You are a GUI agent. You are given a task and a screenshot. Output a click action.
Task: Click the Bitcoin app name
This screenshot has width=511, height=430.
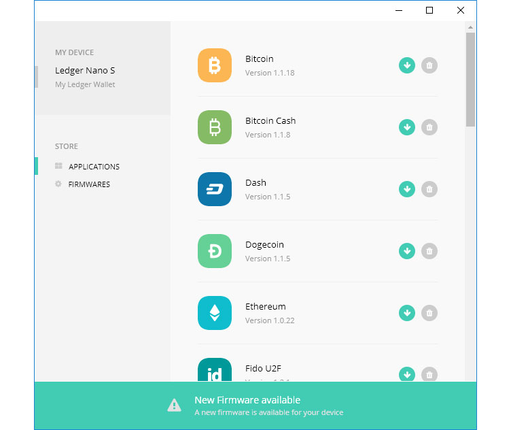point(260,59)
